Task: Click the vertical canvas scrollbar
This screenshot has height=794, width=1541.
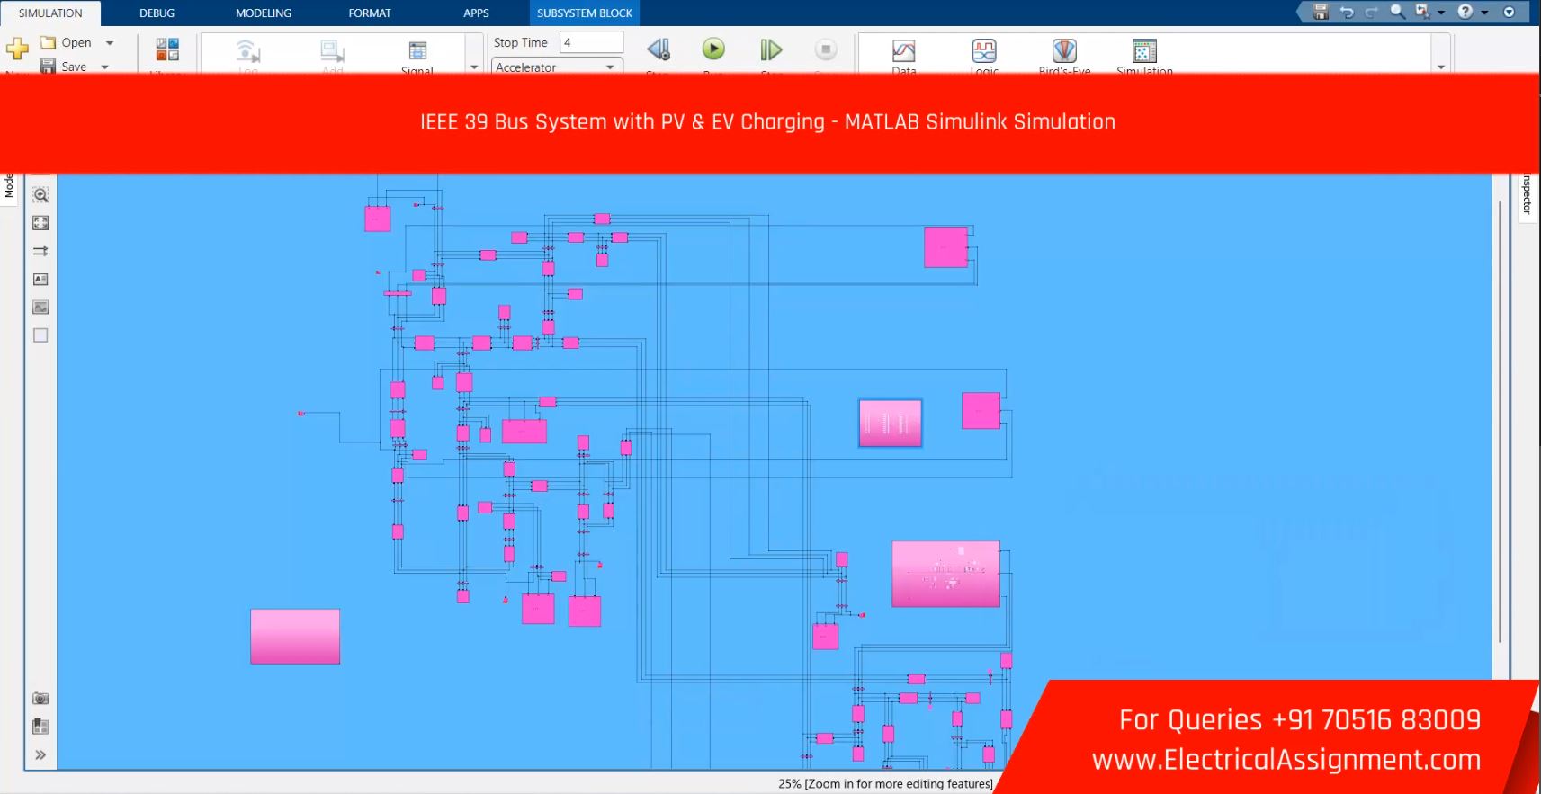Action: click(x=1500, y=421)
